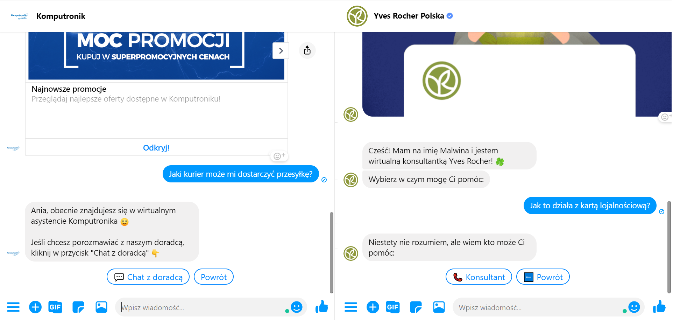Open the Odkryj! link on promo card
673x320 pixels.
click(x=156, y=148)
